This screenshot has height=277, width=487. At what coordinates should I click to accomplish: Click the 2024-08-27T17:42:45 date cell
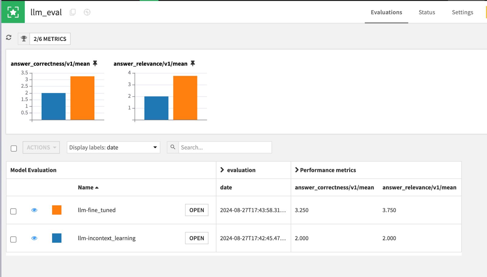coord(253,238)
